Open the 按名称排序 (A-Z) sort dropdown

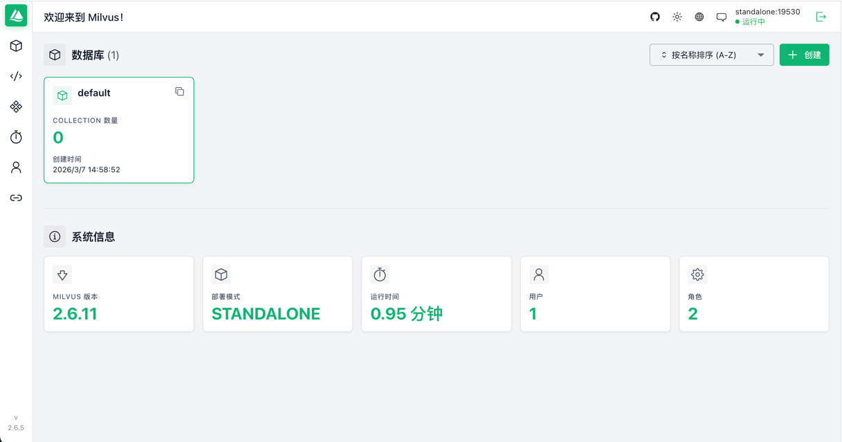[704, 55]
